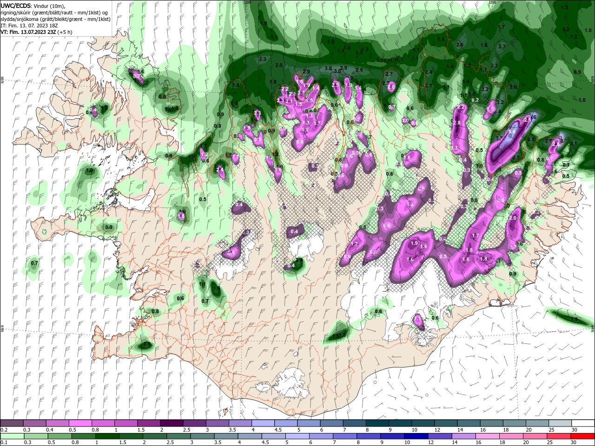This screenshot has height=446, width=595.
Task: Pick the dark blue swatch marked 10 in the rain scale
Action: 416,436
